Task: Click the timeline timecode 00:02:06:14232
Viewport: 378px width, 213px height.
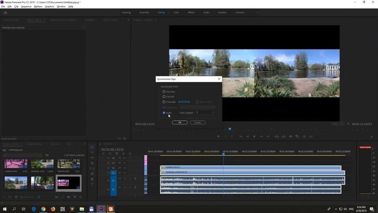Action: tap(113, 150)
